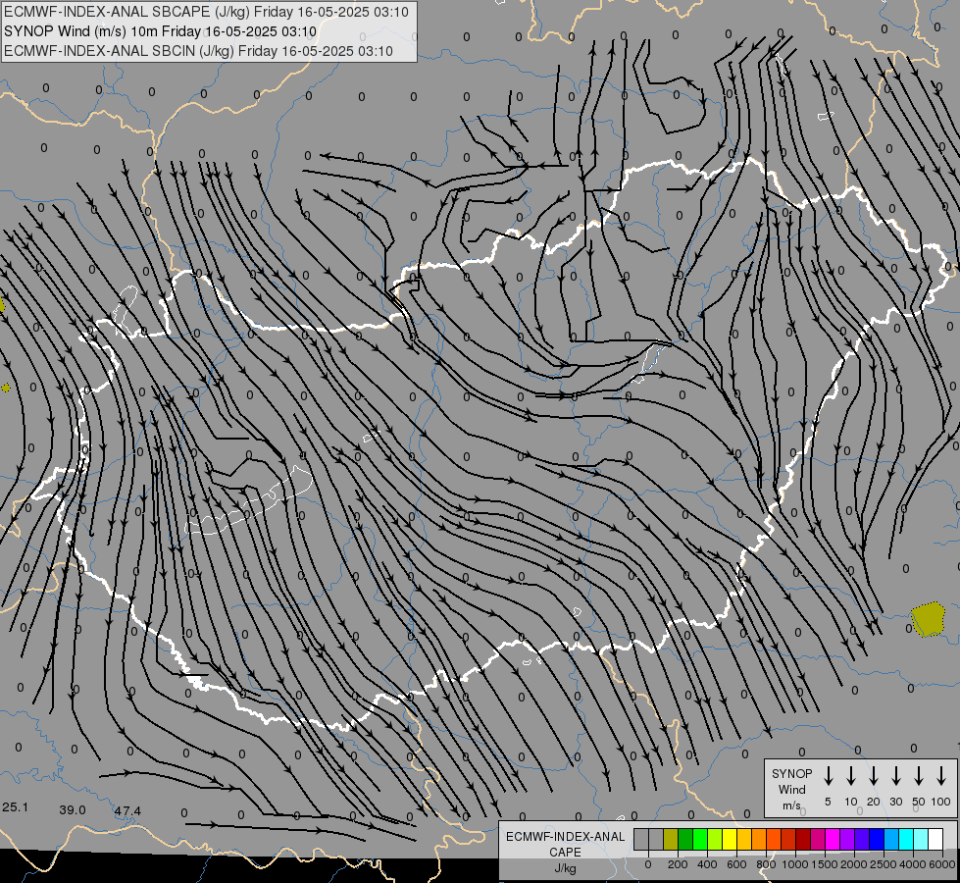960x883 pixels.
Task: Select the lime yellow-green swatch in CAPE bar
Action: pos(715,839)
